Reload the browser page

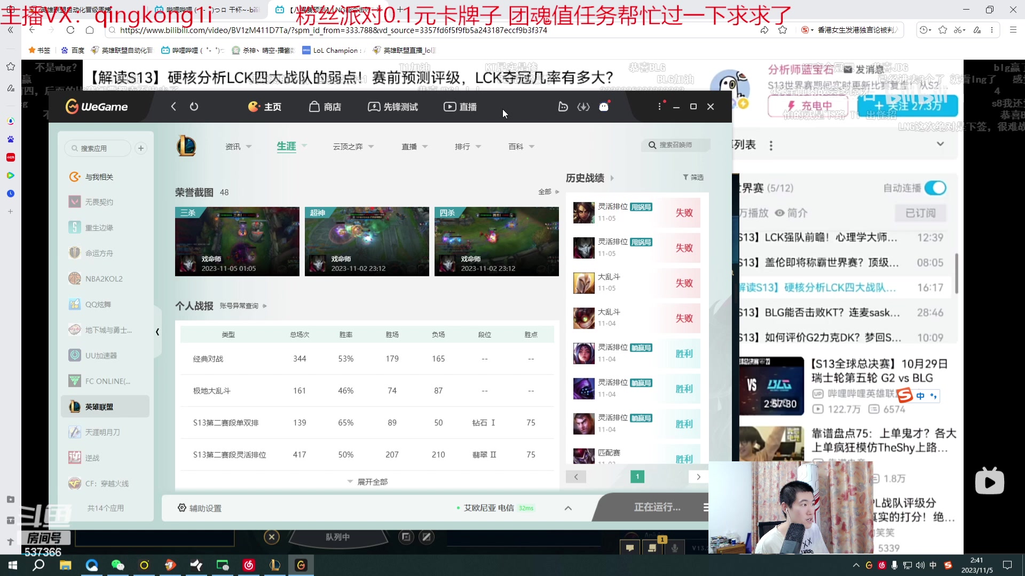pos(70,30)
